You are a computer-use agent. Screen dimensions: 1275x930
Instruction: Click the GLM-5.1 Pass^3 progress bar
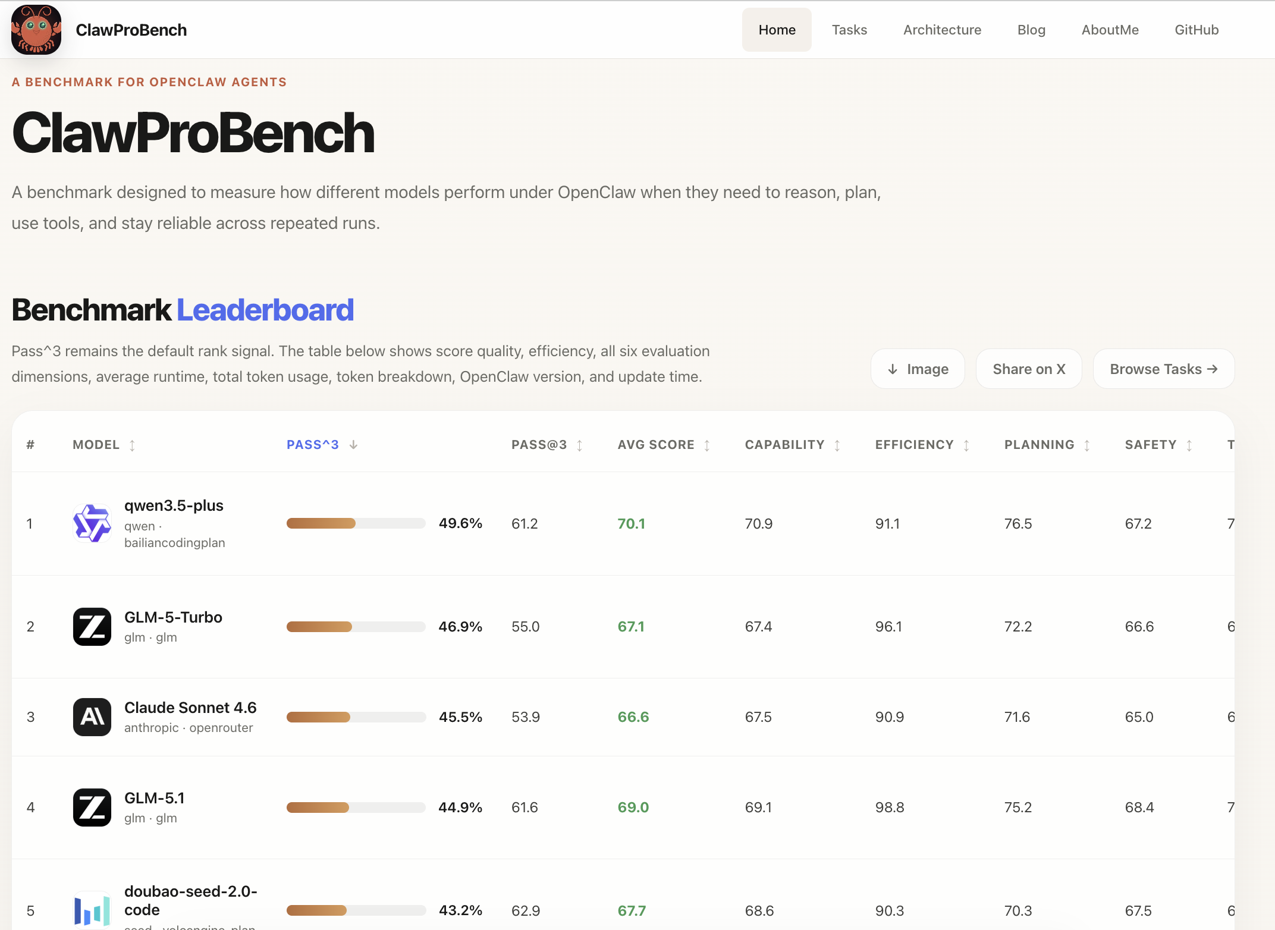(x=356, y=808)
